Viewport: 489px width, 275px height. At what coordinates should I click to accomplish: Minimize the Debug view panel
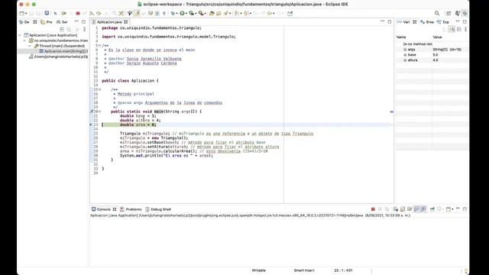point(76,22)
